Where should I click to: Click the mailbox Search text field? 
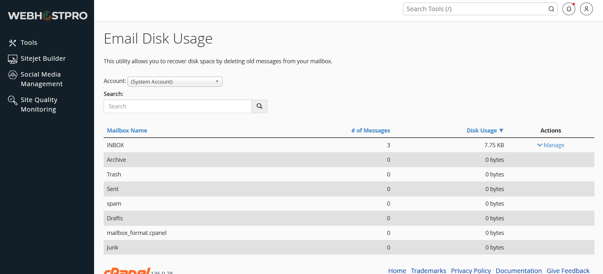coord(178,106)
